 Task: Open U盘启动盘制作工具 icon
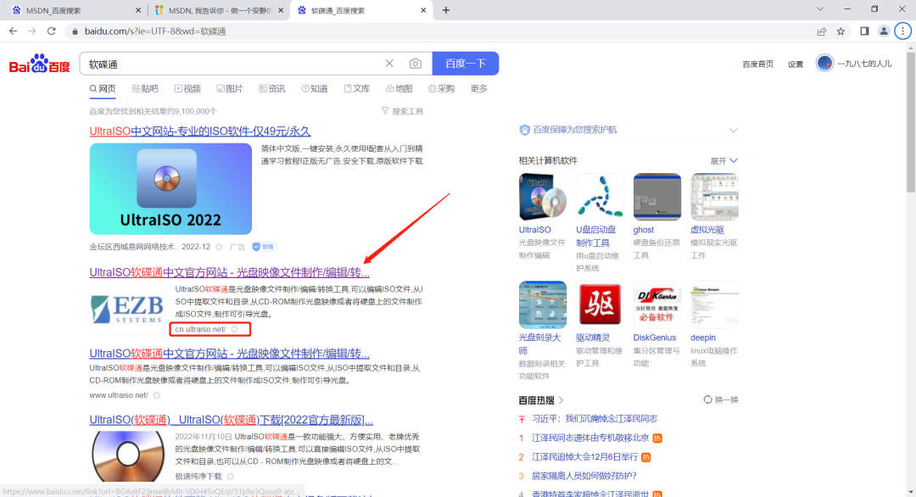(600, 197)
